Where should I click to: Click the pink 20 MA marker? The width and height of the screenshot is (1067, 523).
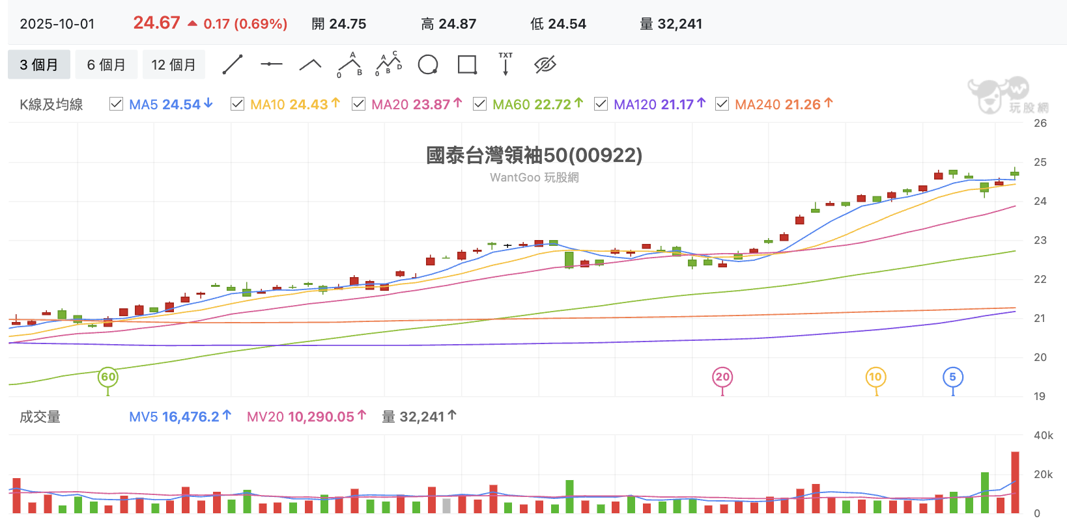722,377
